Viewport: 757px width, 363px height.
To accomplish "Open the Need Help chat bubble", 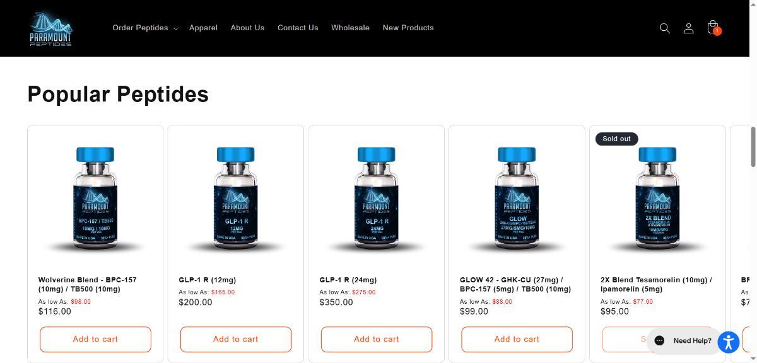I will click(682, 340).
